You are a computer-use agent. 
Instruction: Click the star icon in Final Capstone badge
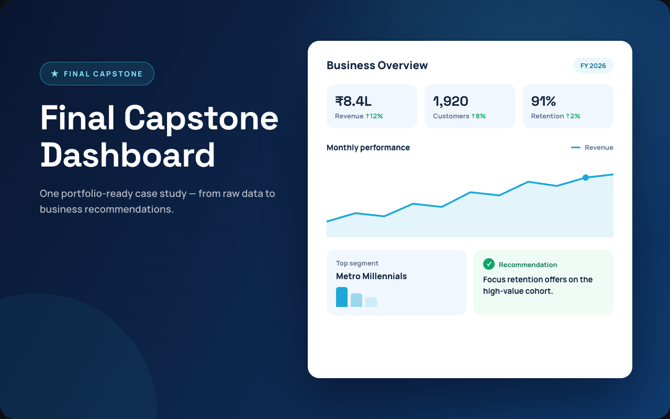click(x=54, y=74)
